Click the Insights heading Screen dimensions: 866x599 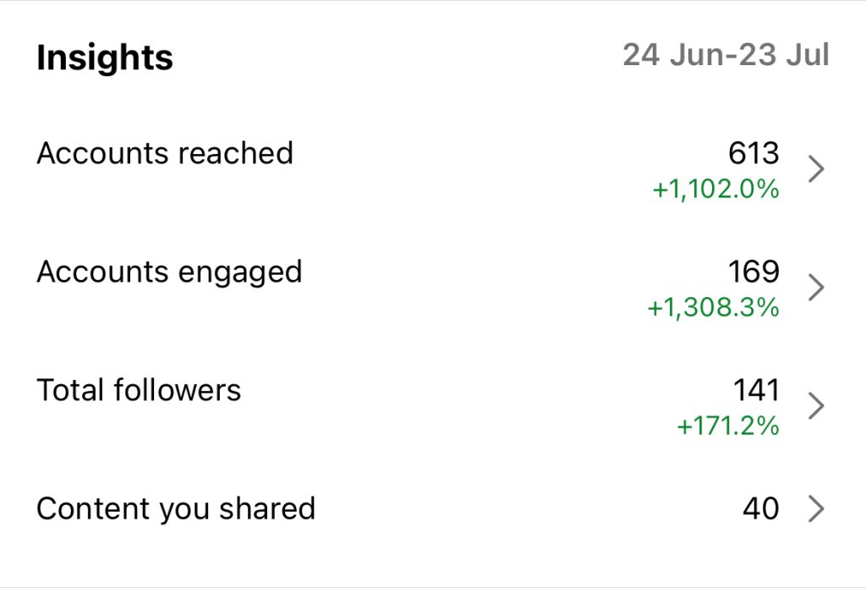click(105, 58)
